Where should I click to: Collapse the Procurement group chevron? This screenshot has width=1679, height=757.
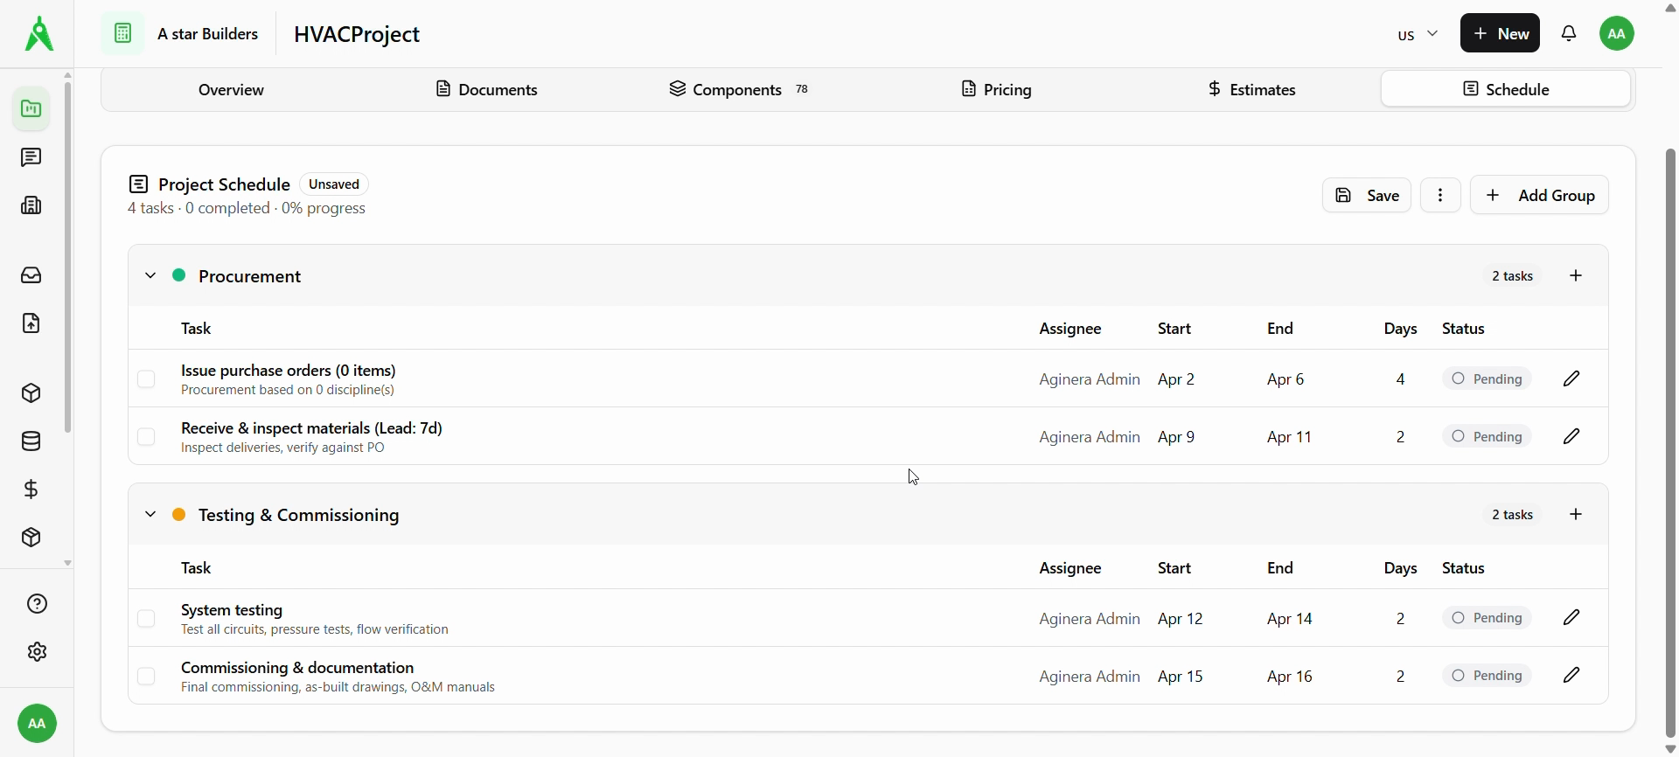[150, 276]
